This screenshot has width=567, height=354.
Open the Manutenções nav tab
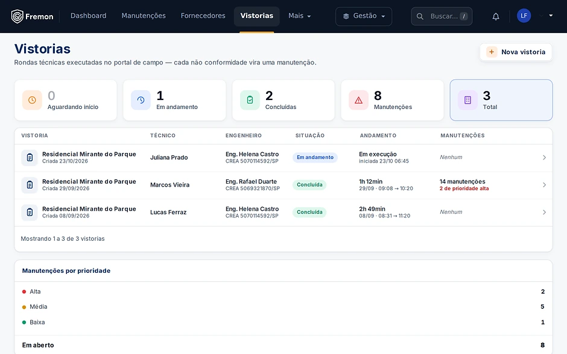point(144,16)
